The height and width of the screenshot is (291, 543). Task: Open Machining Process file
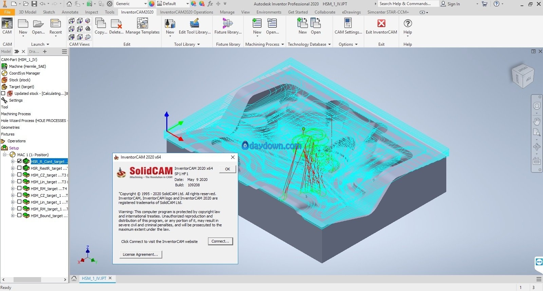tap(272, 26)
